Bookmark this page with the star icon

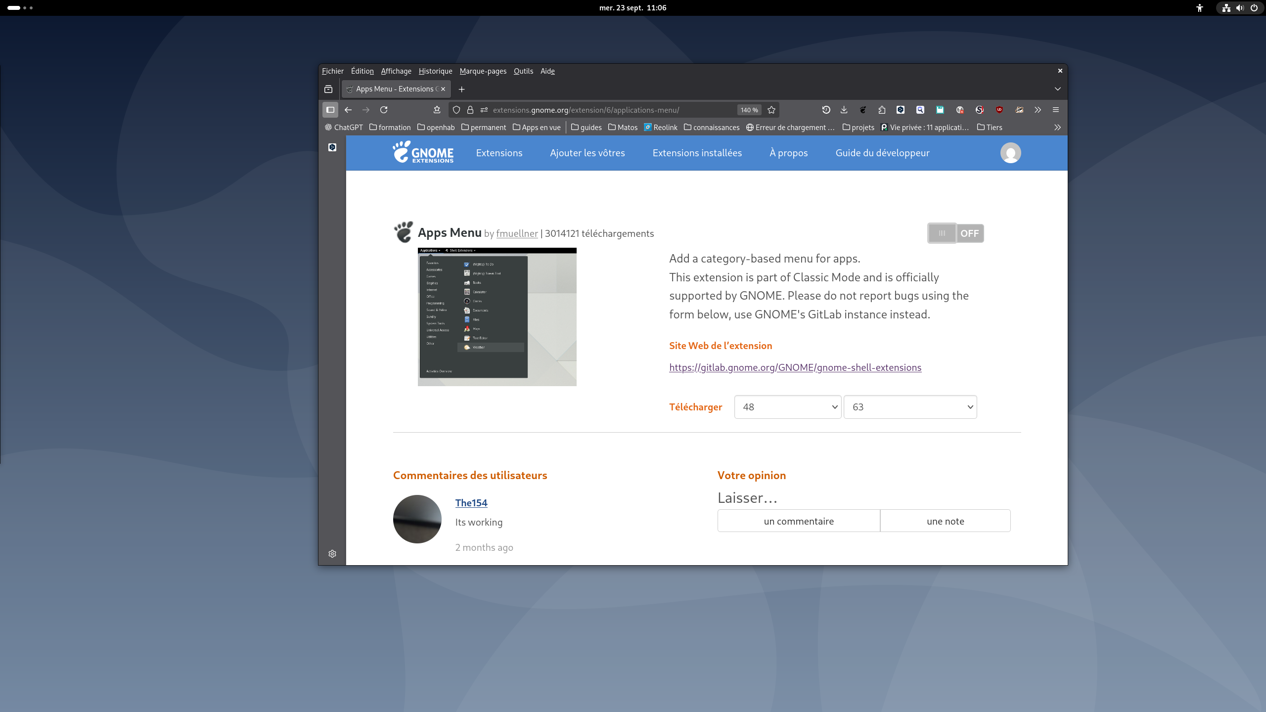coord(771,110)
